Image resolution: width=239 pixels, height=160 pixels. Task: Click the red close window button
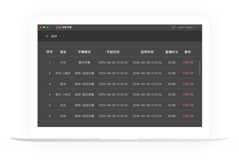tap(41, 27)
